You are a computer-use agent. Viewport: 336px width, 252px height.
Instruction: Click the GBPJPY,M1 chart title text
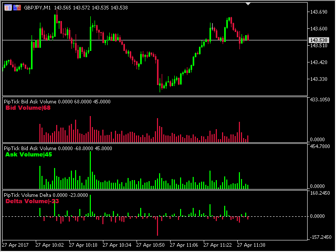tap(37, 8)
